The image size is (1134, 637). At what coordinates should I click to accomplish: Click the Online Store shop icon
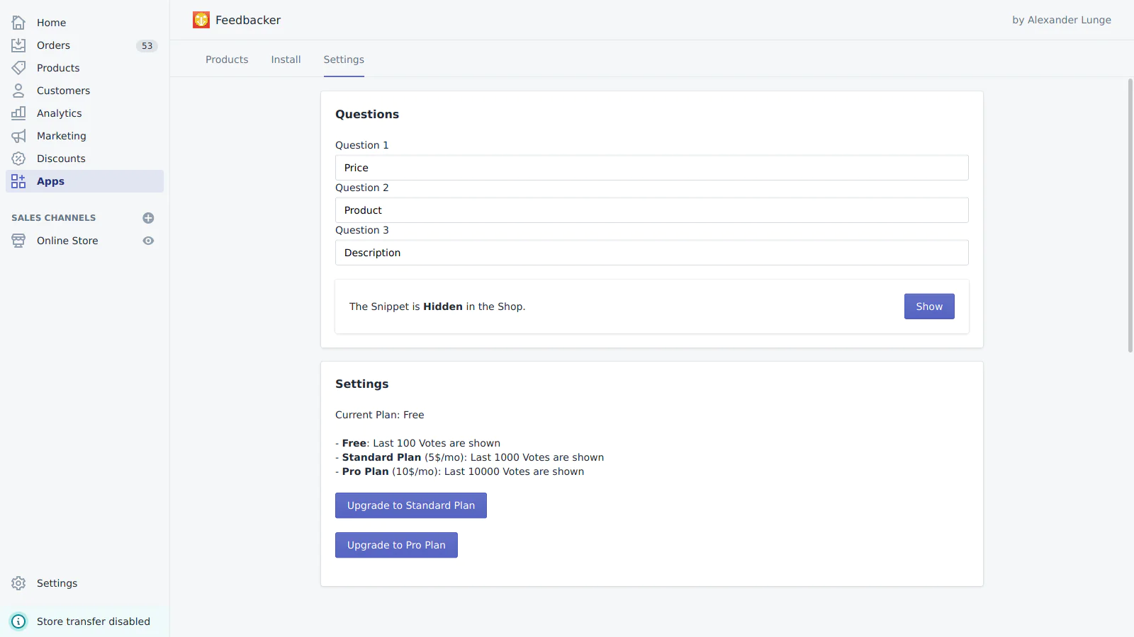(18, 241)
